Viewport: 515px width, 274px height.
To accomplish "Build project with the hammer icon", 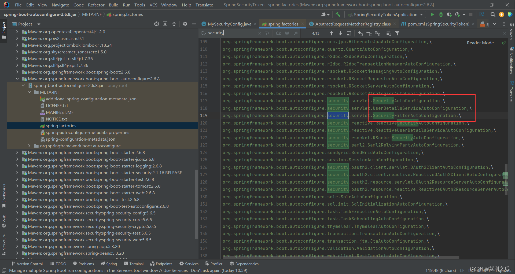I will (338, 14).
